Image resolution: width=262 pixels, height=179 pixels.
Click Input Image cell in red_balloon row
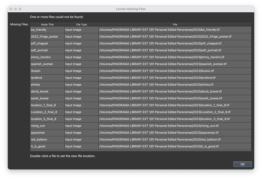pyautogui.click(x=81, y=140)
